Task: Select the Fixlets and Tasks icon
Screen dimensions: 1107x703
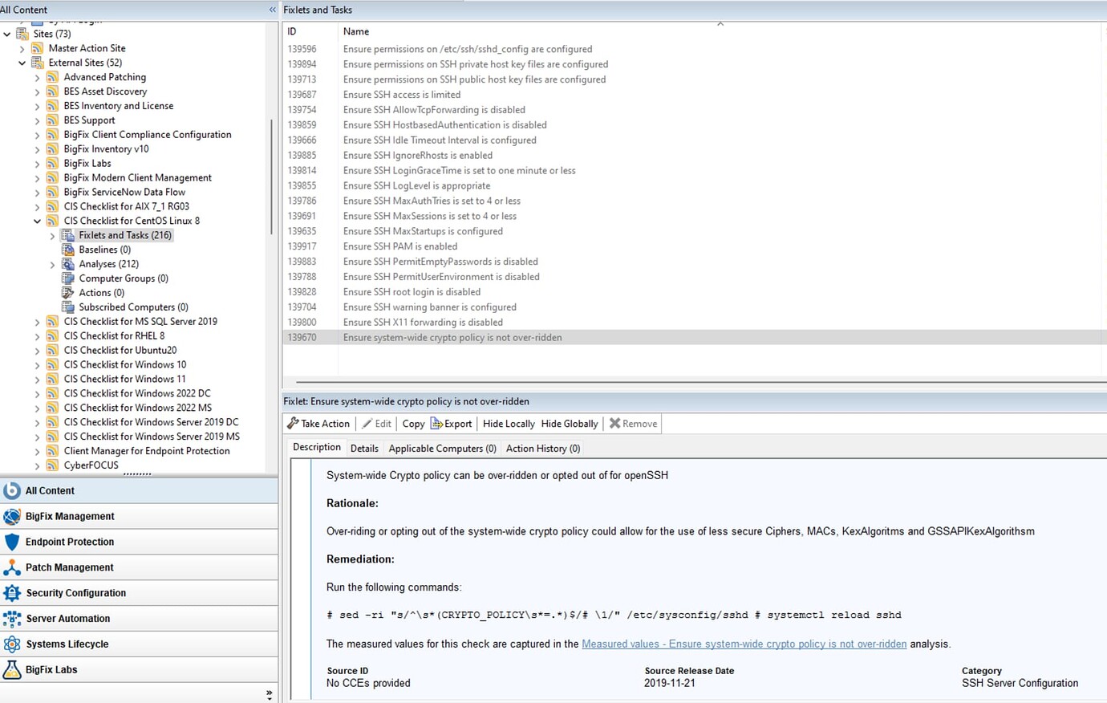Action: coord(68,234)
